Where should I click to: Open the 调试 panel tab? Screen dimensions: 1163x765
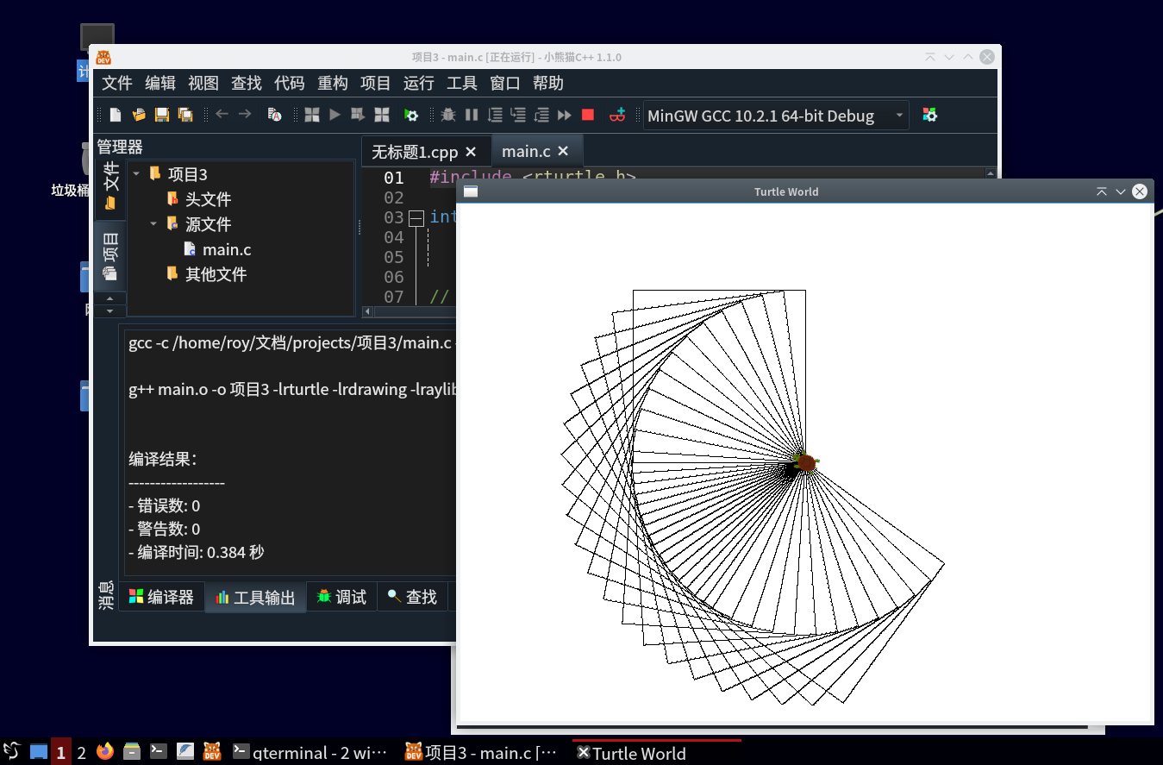tap(341, 597)
